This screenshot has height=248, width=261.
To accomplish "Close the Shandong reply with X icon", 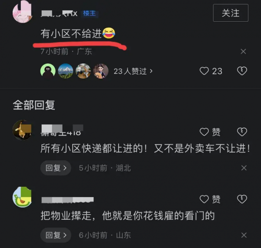I will (244, 235).
